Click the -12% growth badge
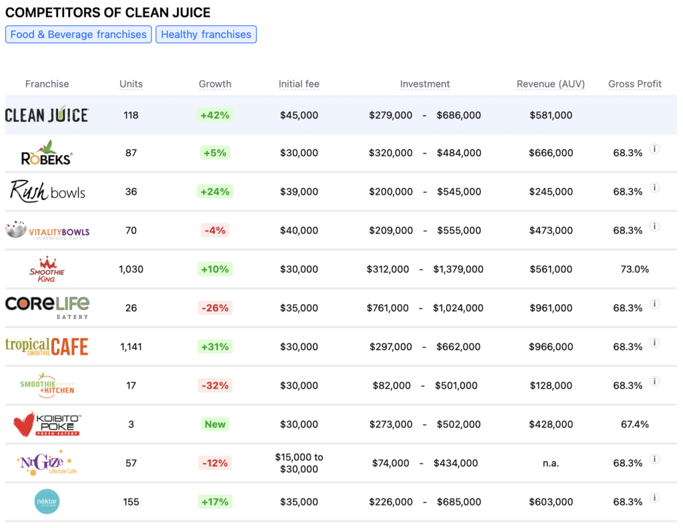683x528 pixels. pos(215,463)
